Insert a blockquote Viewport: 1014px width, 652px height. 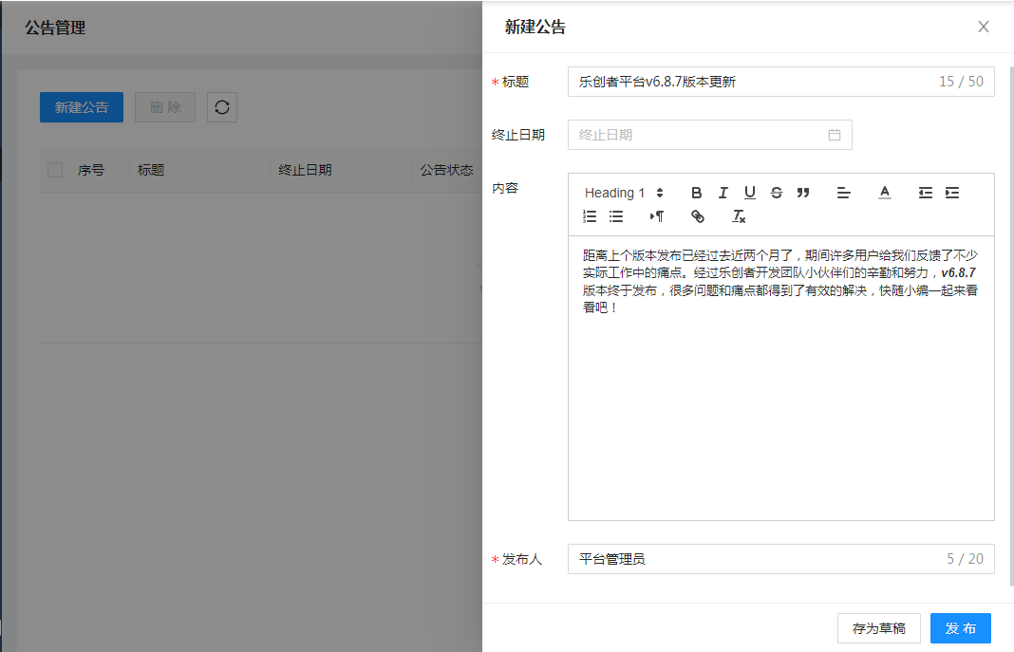[x=803, y=193]
